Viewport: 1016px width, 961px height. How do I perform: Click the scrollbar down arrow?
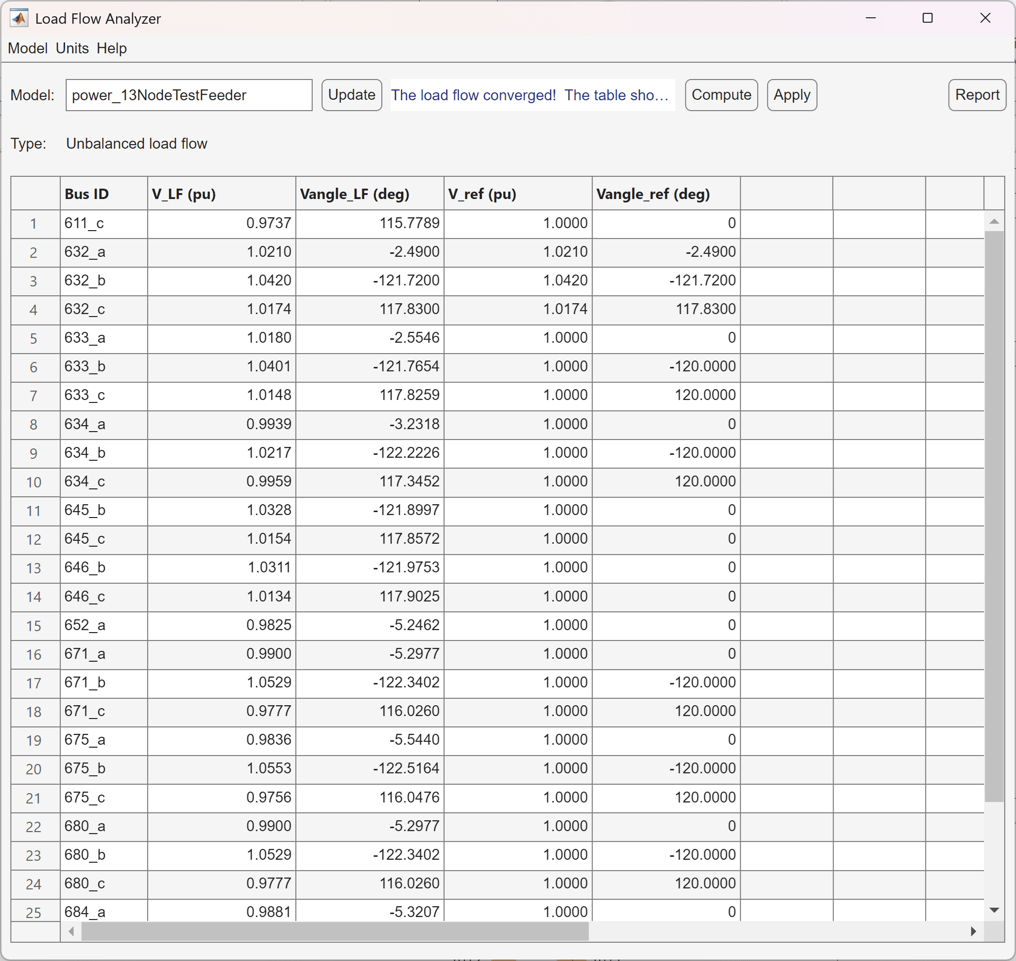pos(994,911)
